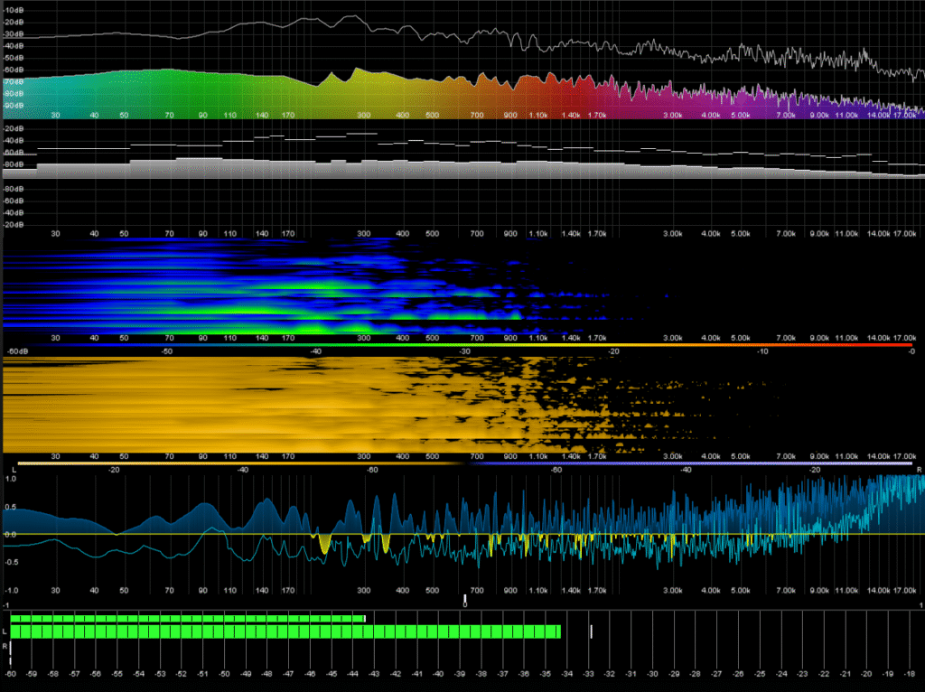The height and width of the screenshot is (692, 925).
Task: Click the -60dB label on the spectrogram color scale
Action: coord(18,351)
